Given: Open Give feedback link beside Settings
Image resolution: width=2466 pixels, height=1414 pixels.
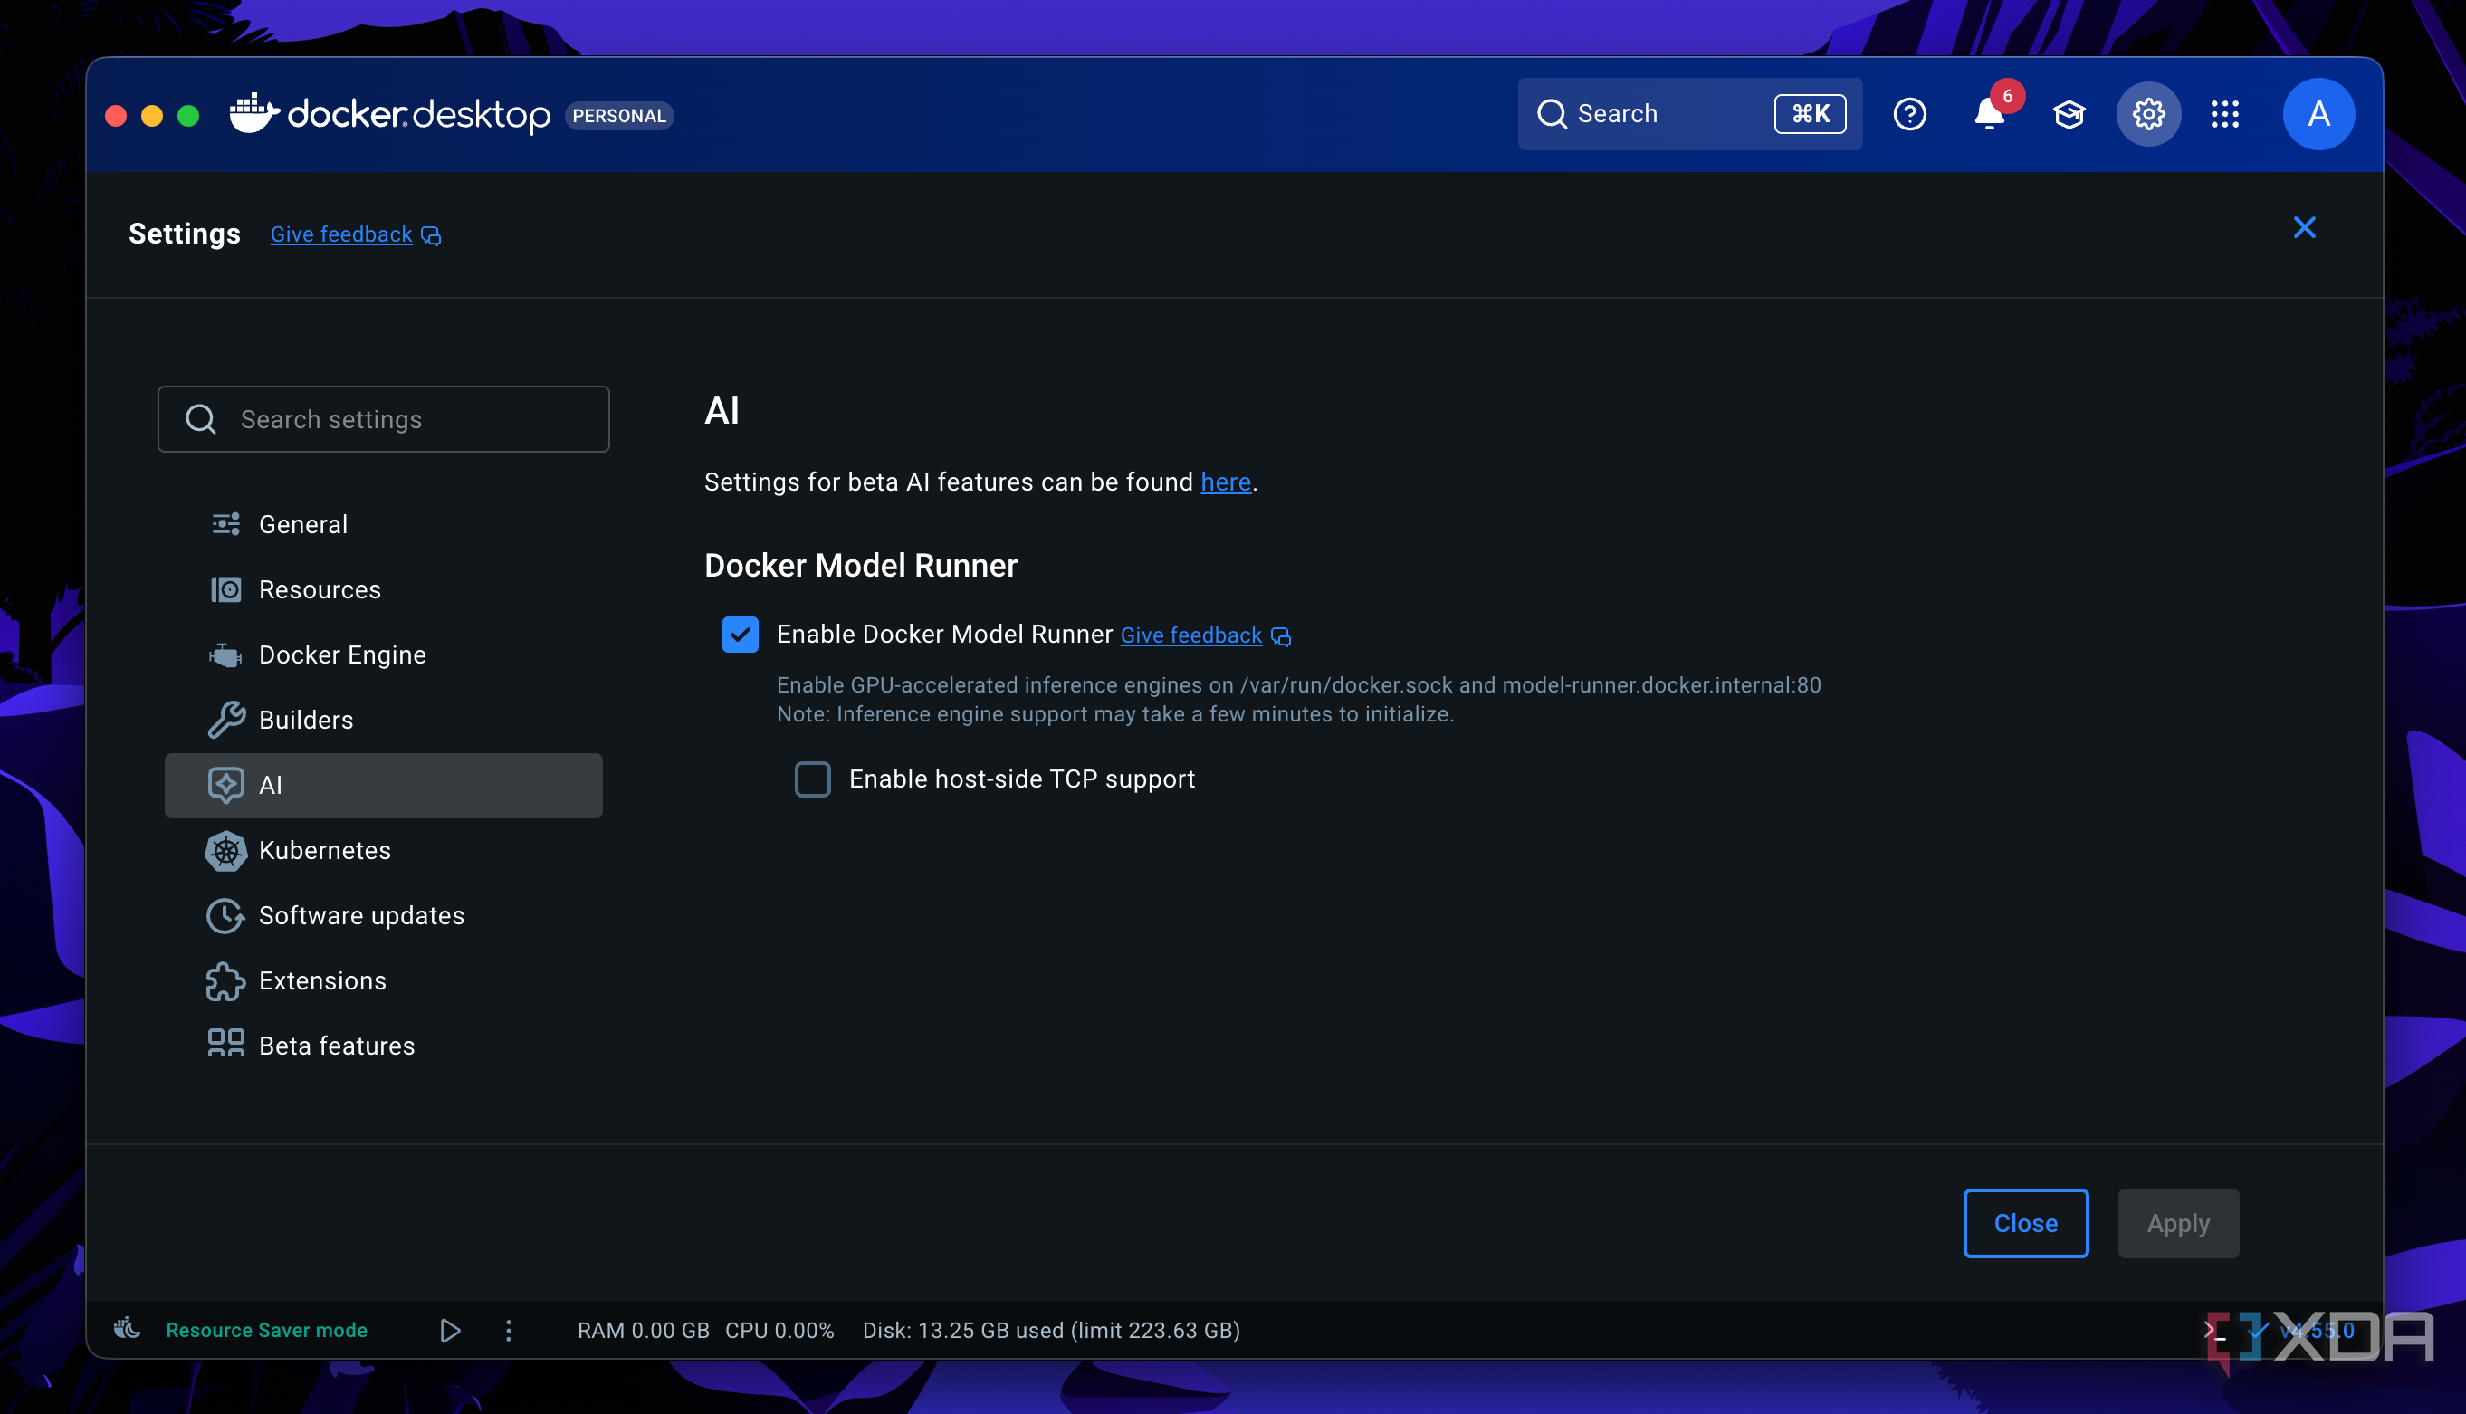Looking at the screenshot, I should (340, 235).
